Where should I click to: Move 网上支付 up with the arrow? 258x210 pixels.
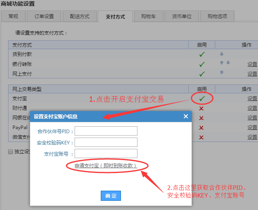[222, 72]
